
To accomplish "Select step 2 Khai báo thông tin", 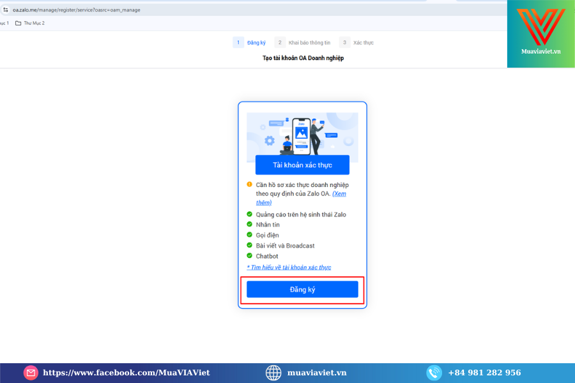I will [x=303, y=43].
